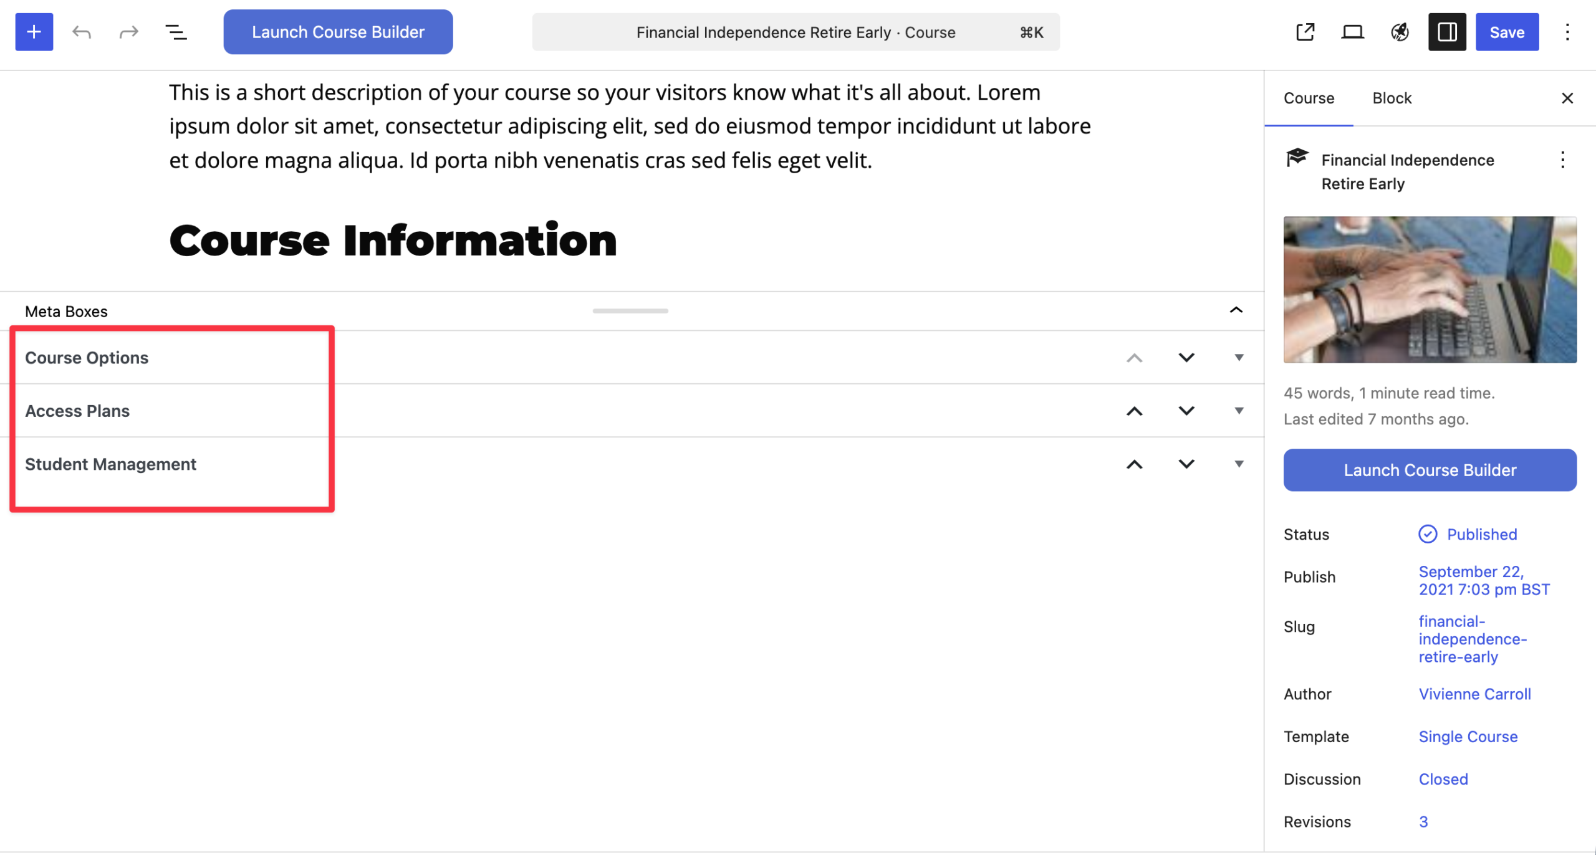Switch to the Block sidebar tab
This screenshot has width=1596, height=855.
coord(1392,98)
